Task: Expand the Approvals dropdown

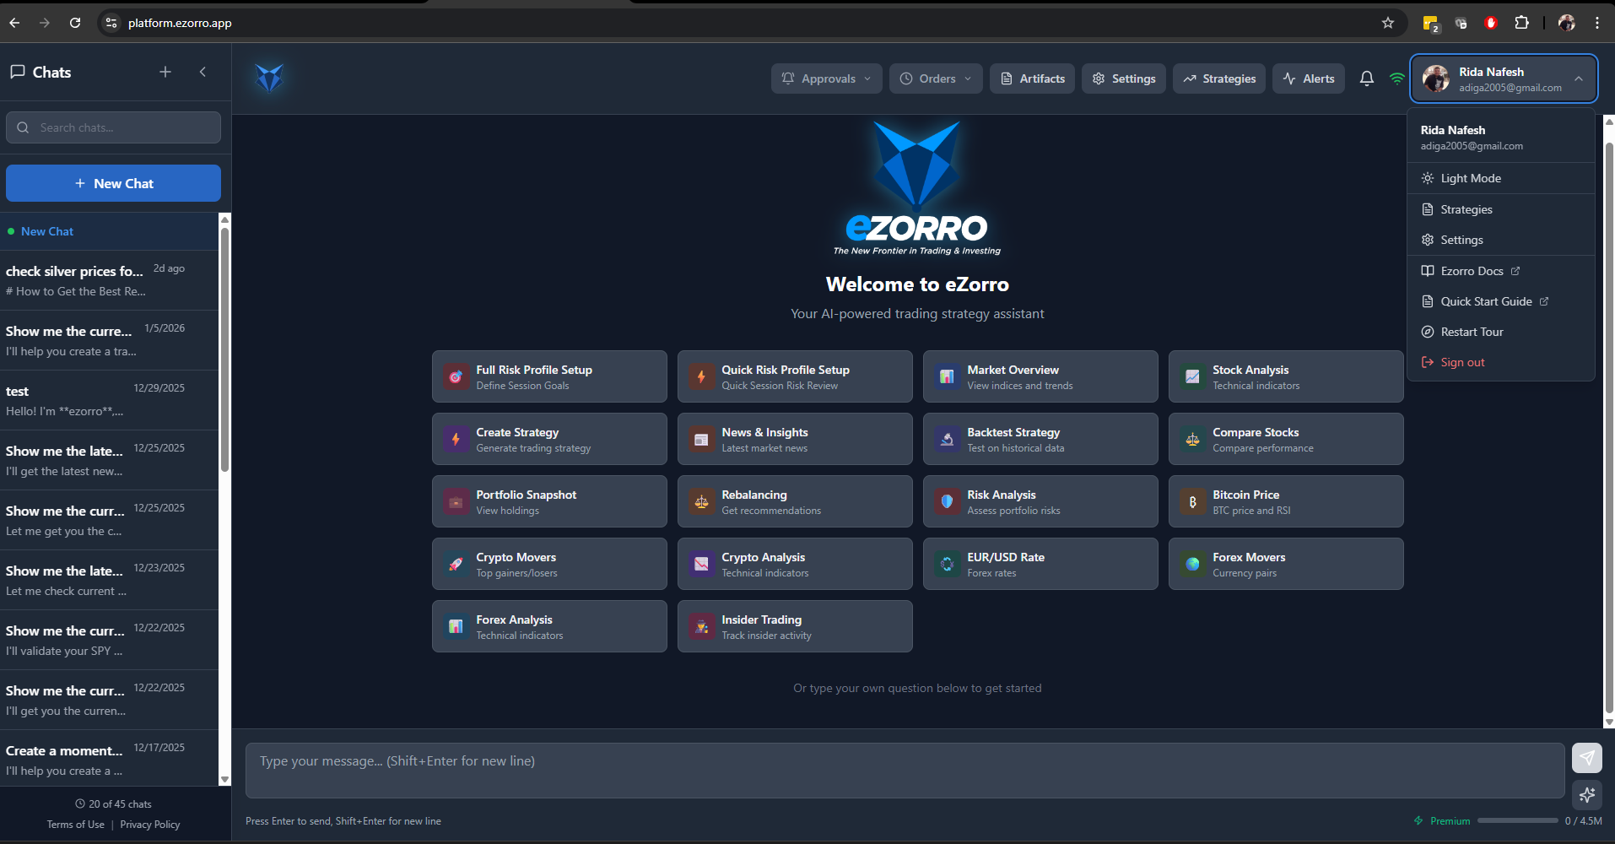Action: (826, 78)
